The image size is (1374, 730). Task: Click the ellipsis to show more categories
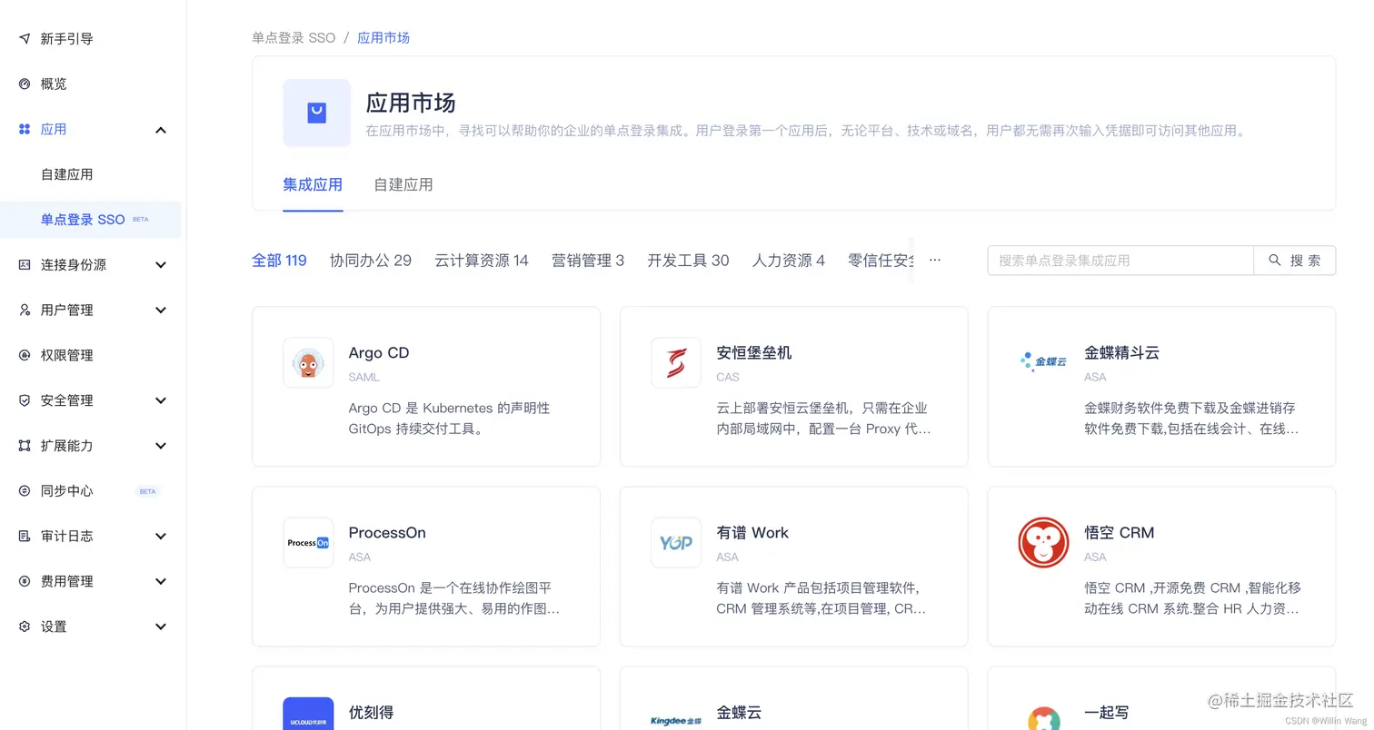coord(934,261)
